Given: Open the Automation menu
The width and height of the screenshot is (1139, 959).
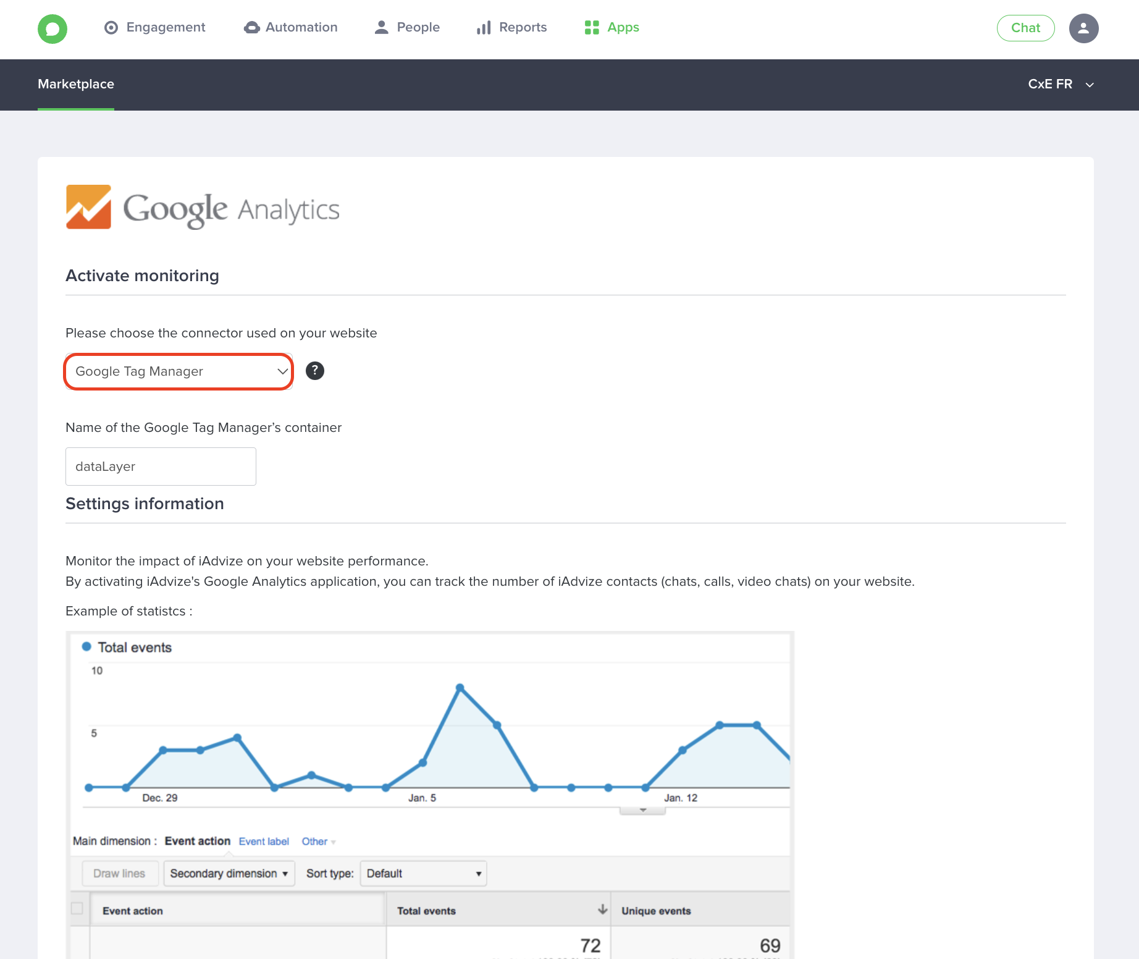Looking at the screenshot, I should 291,27.
